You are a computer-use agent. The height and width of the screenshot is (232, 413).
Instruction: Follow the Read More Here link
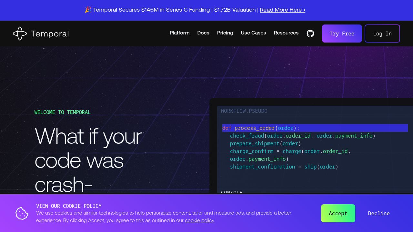[x=283, y=10]
